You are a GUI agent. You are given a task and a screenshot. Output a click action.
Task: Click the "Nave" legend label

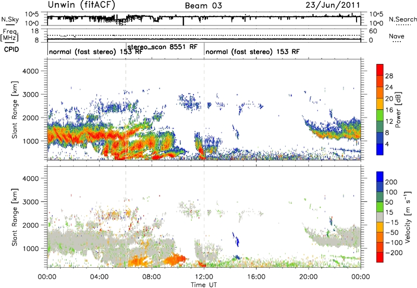[x=397, y=36]
